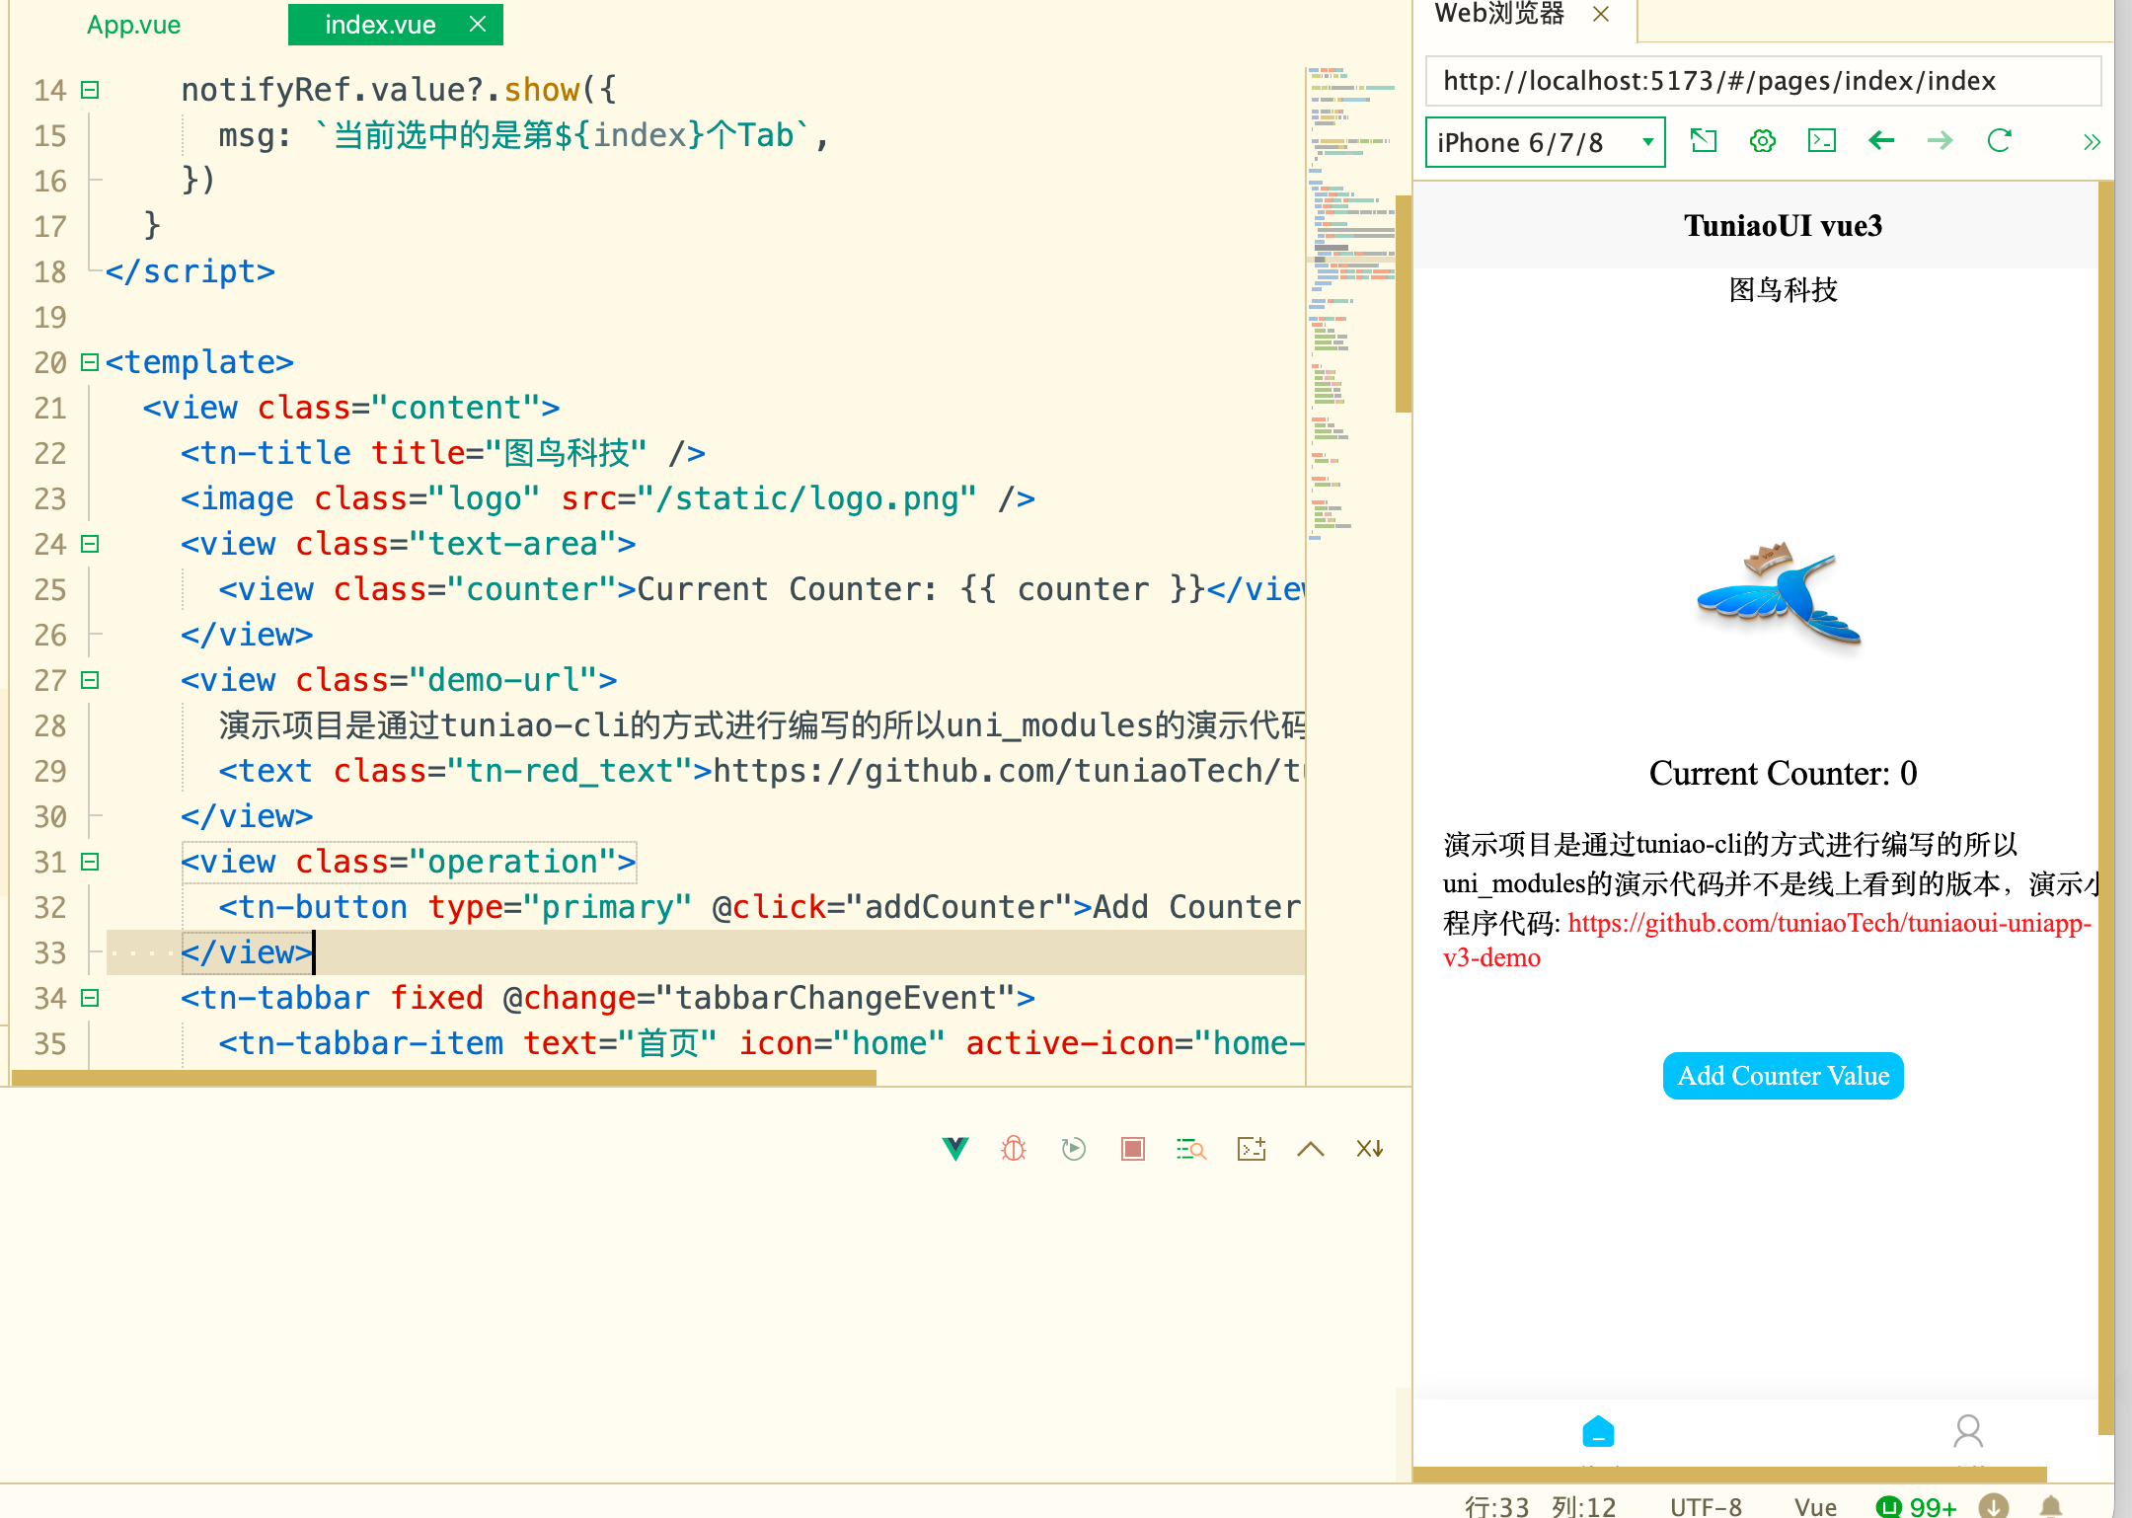Image resolution: width=2132 pixels, height=1518 pixels.
Task: Click the horizontal scrollbar under the code editor
Action: tap(444, 1079)
